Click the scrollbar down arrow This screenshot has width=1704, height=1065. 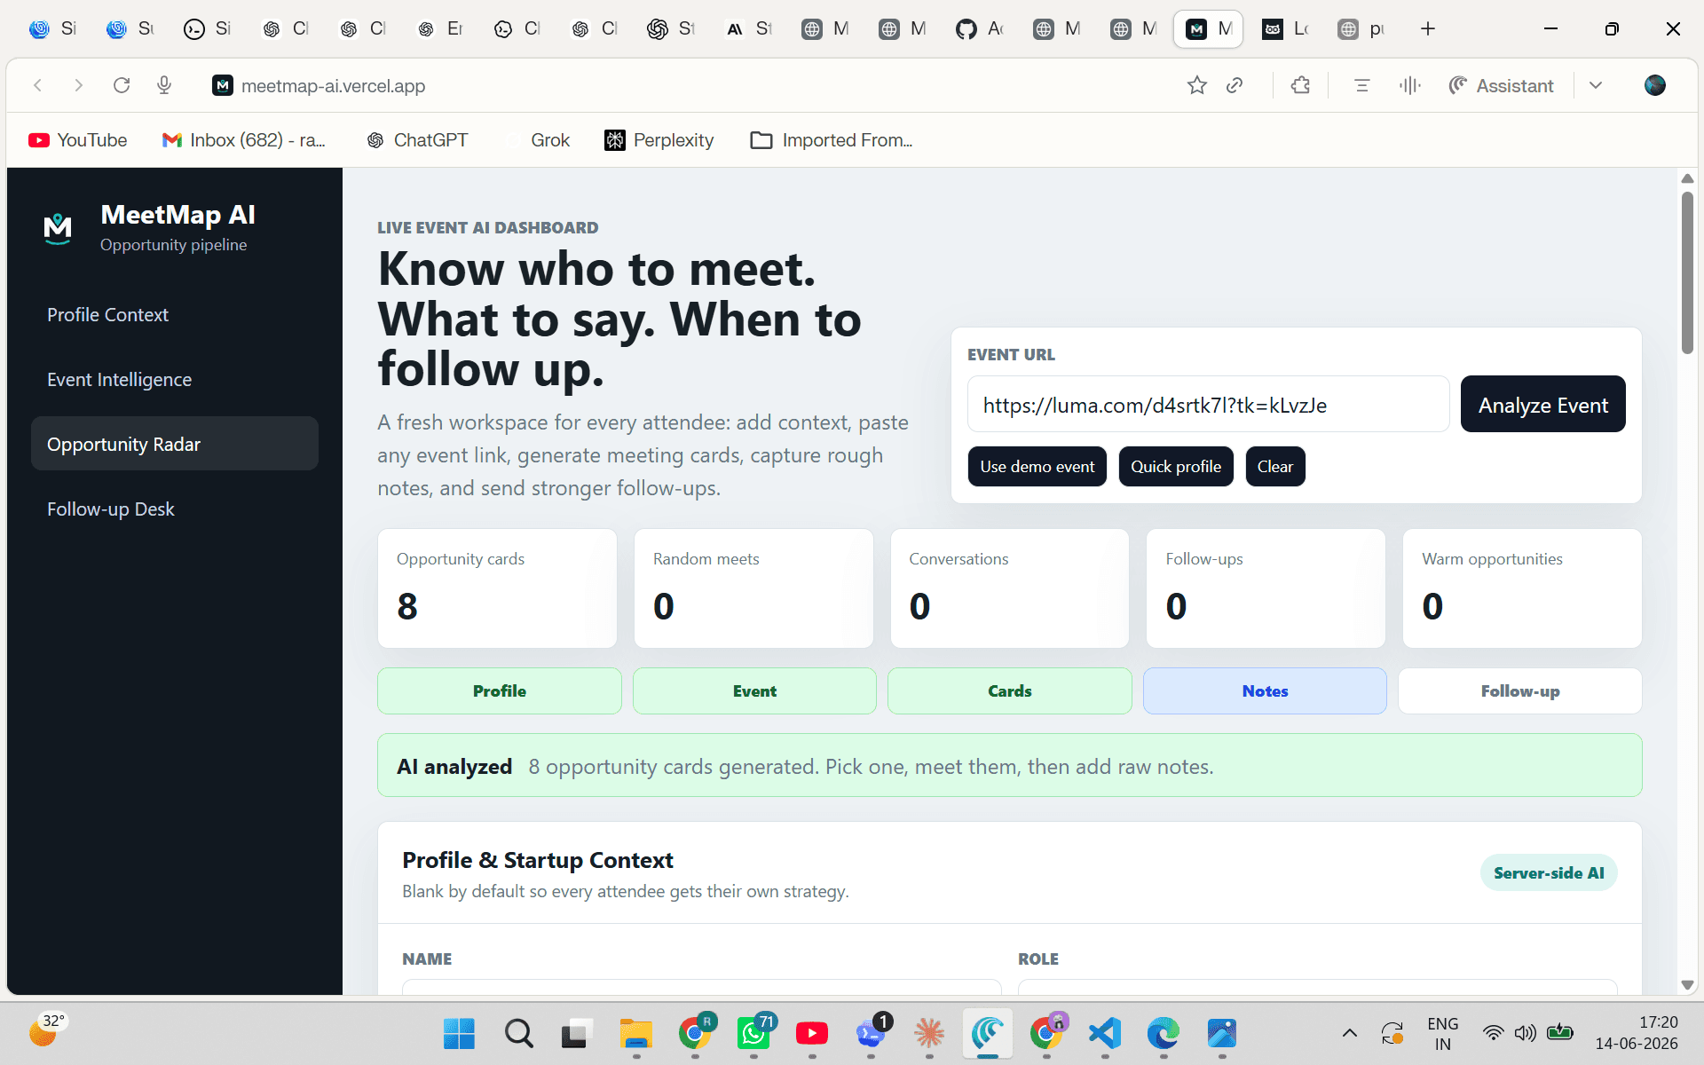coord(1687,985)
